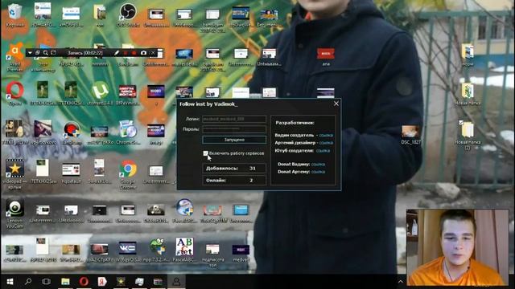Switch to Opera in the taskbar

click(x=84, y=282)
